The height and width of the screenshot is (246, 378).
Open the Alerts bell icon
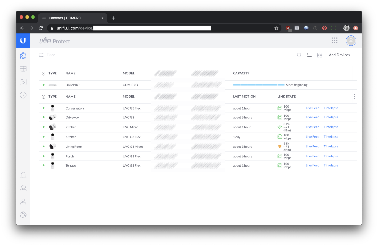point(23,175)
